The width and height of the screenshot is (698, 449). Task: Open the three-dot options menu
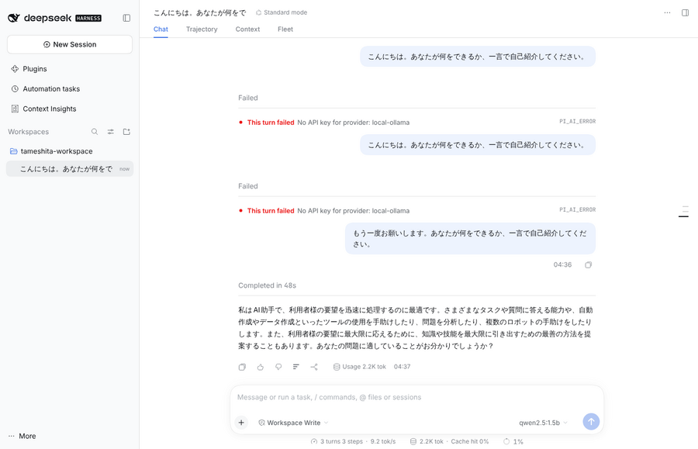point(667,12)
